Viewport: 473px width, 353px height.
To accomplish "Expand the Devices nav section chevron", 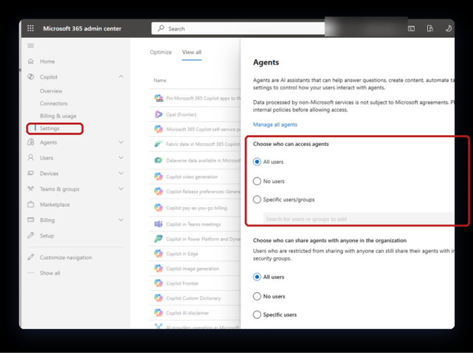I will [x=121, y=173].
